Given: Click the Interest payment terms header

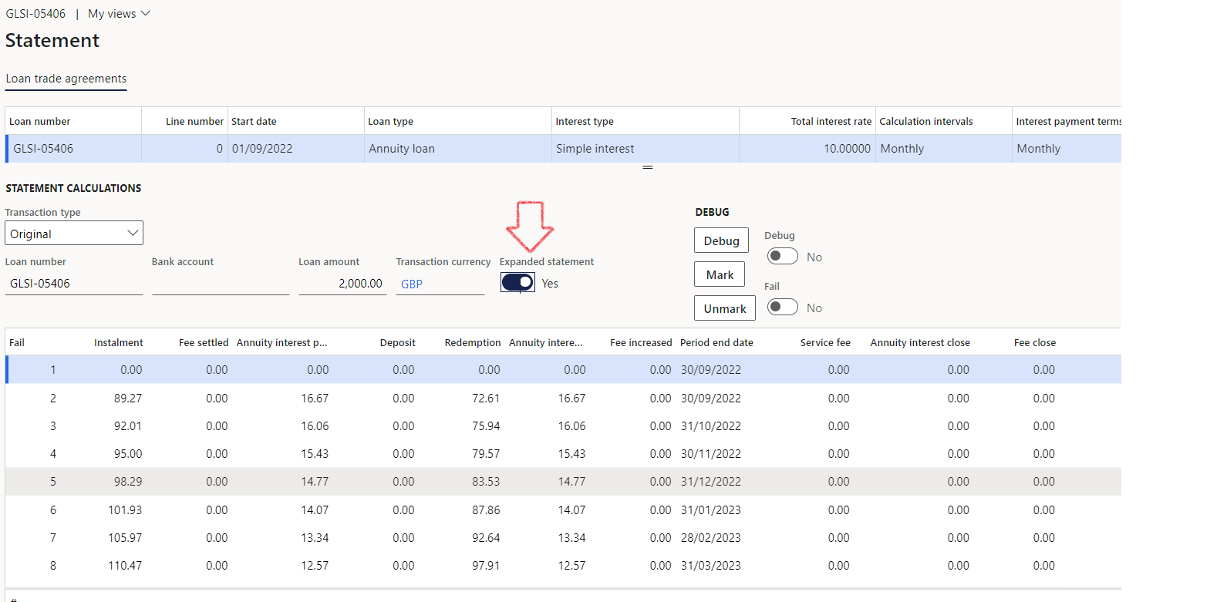Looking at the screenshot, I should (x=1068, y=122).
